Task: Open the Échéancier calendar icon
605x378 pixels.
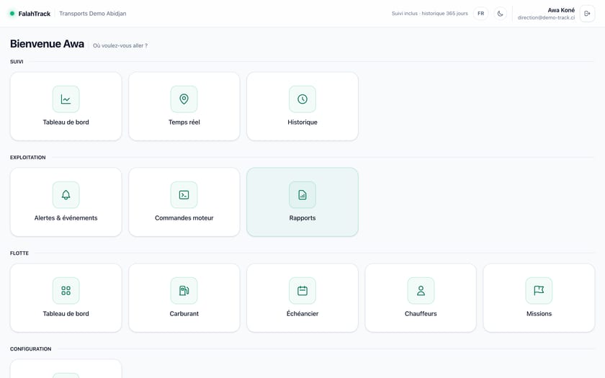Action: (302, 290)
